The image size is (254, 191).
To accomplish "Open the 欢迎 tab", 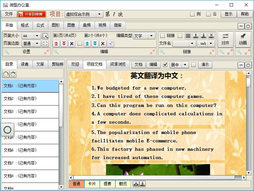I will point(75,64).
